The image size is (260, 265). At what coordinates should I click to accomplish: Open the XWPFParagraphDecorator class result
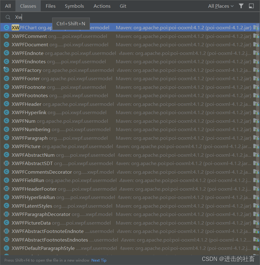pos(130,214)
